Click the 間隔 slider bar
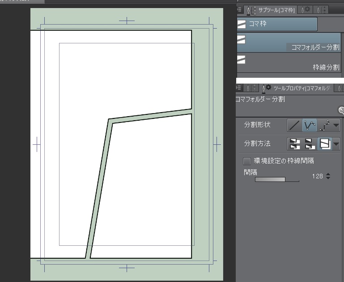This screenshot has width=344, height=282. click(x=277, y=180)
